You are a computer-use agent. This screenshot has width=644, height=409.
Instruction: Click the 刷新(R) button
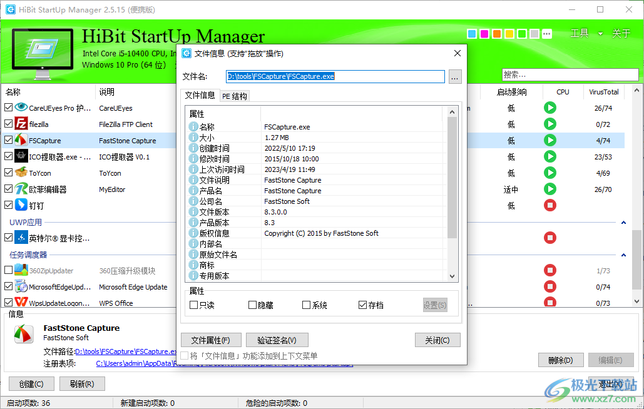(x=82, y=384)
